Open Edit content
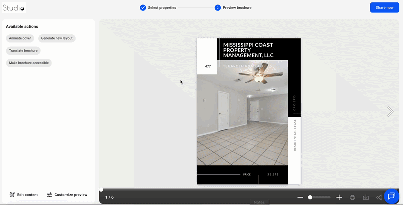The image size is (403, 205). (23, 195)
